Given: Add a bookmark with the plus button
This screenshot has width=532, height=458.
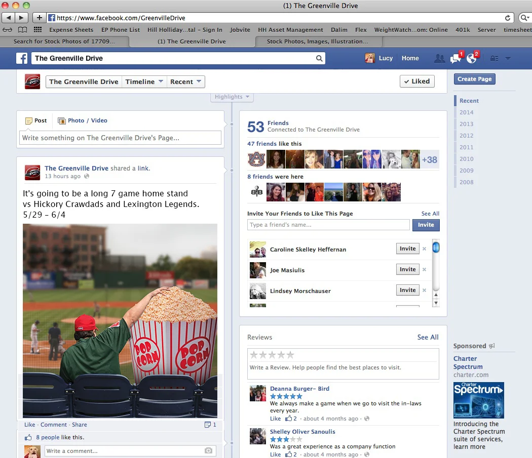Looking at the screenshot, I should [x=40, y=18].
